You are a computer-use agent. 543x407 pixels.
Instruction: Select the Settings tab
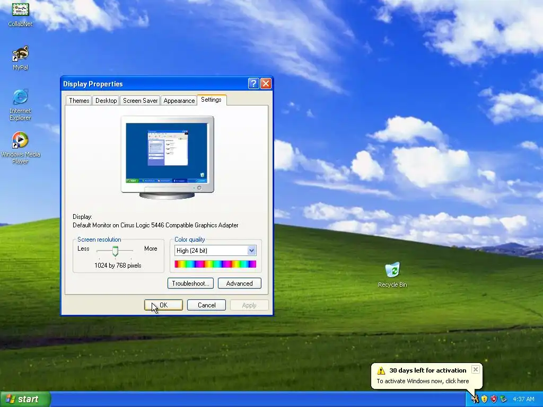point(211,100)
